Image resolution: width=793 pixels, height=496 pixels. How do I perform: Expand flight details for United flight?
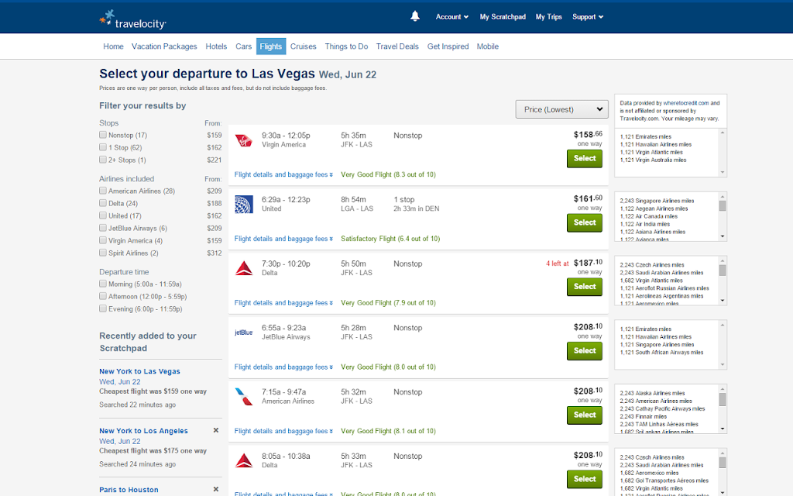pos(283,239)
